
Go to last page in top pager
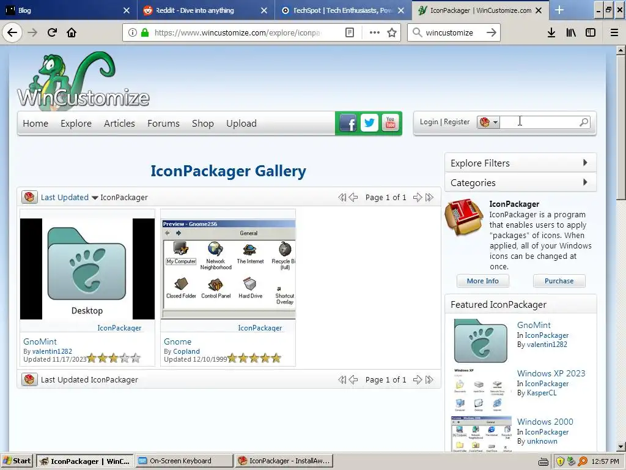(429, 198)
